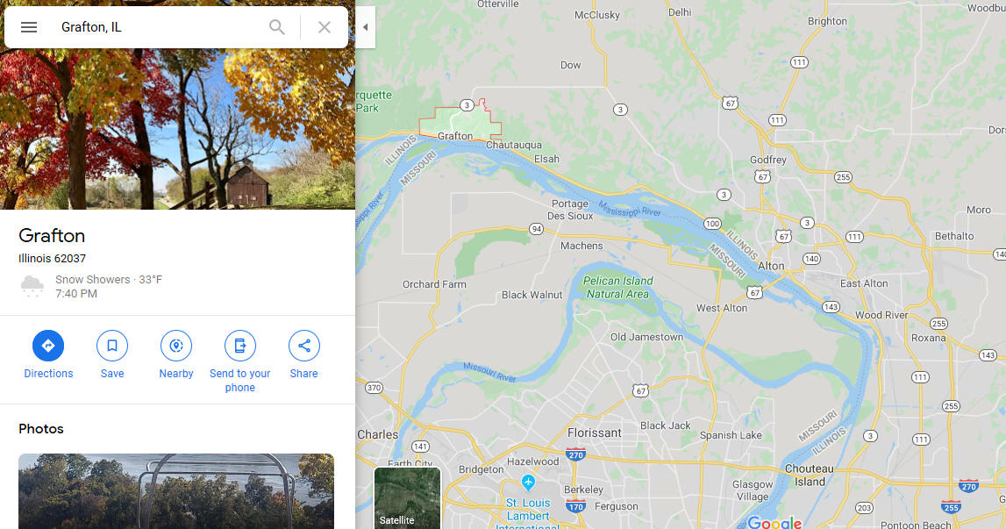
Task: Open the river photo under Photos
Action: point(176,491)
